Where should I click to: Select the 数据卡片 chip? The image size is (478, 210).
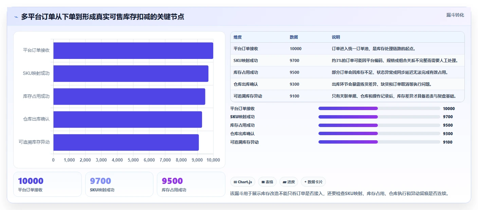tap(313, 182)
